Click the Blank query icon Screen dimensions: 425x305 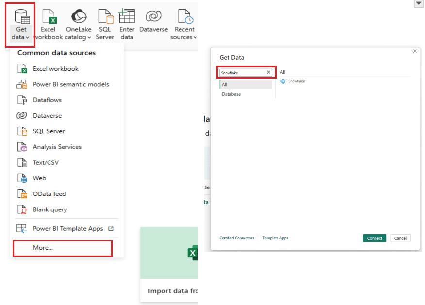(22, 209)
